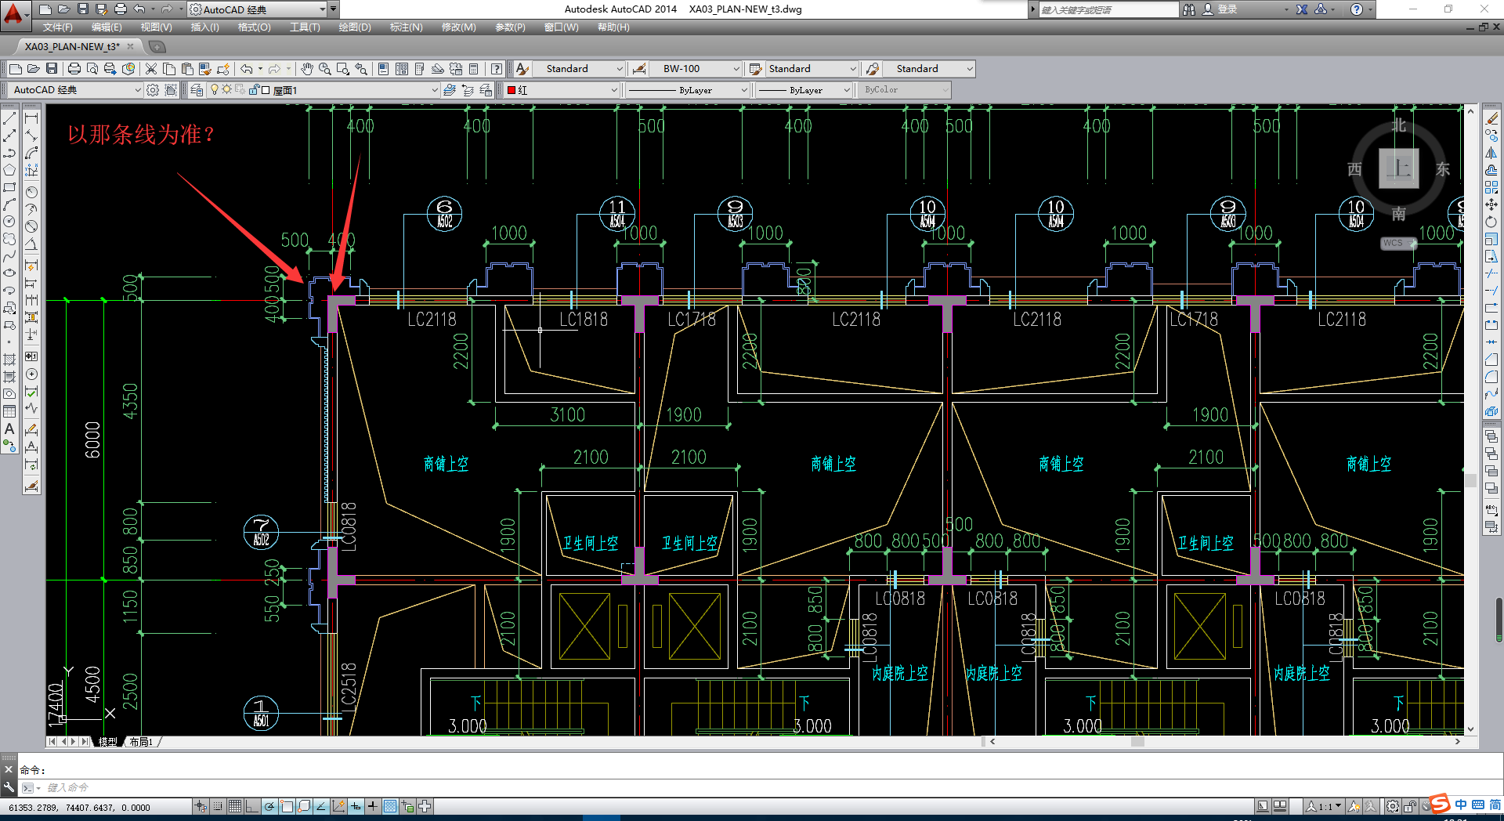Image resolution: width=1504 pixels, height=821 pixels.
Task: Select the Polyline draw tool
Action: (x=9, y=153)
